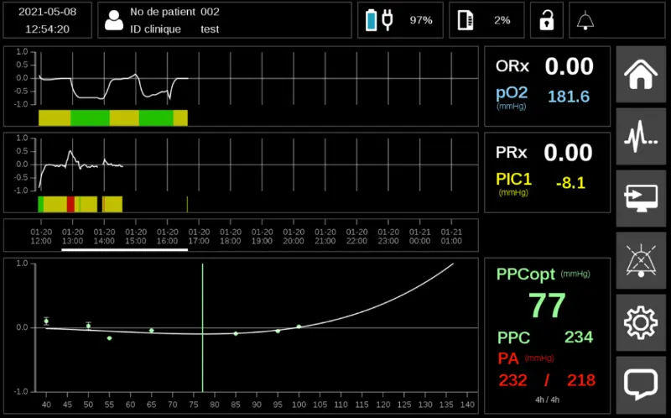Viewport: 671px width, 418px height.
Task: Click the 4h / 4h time window label
Action: [548, 399]
